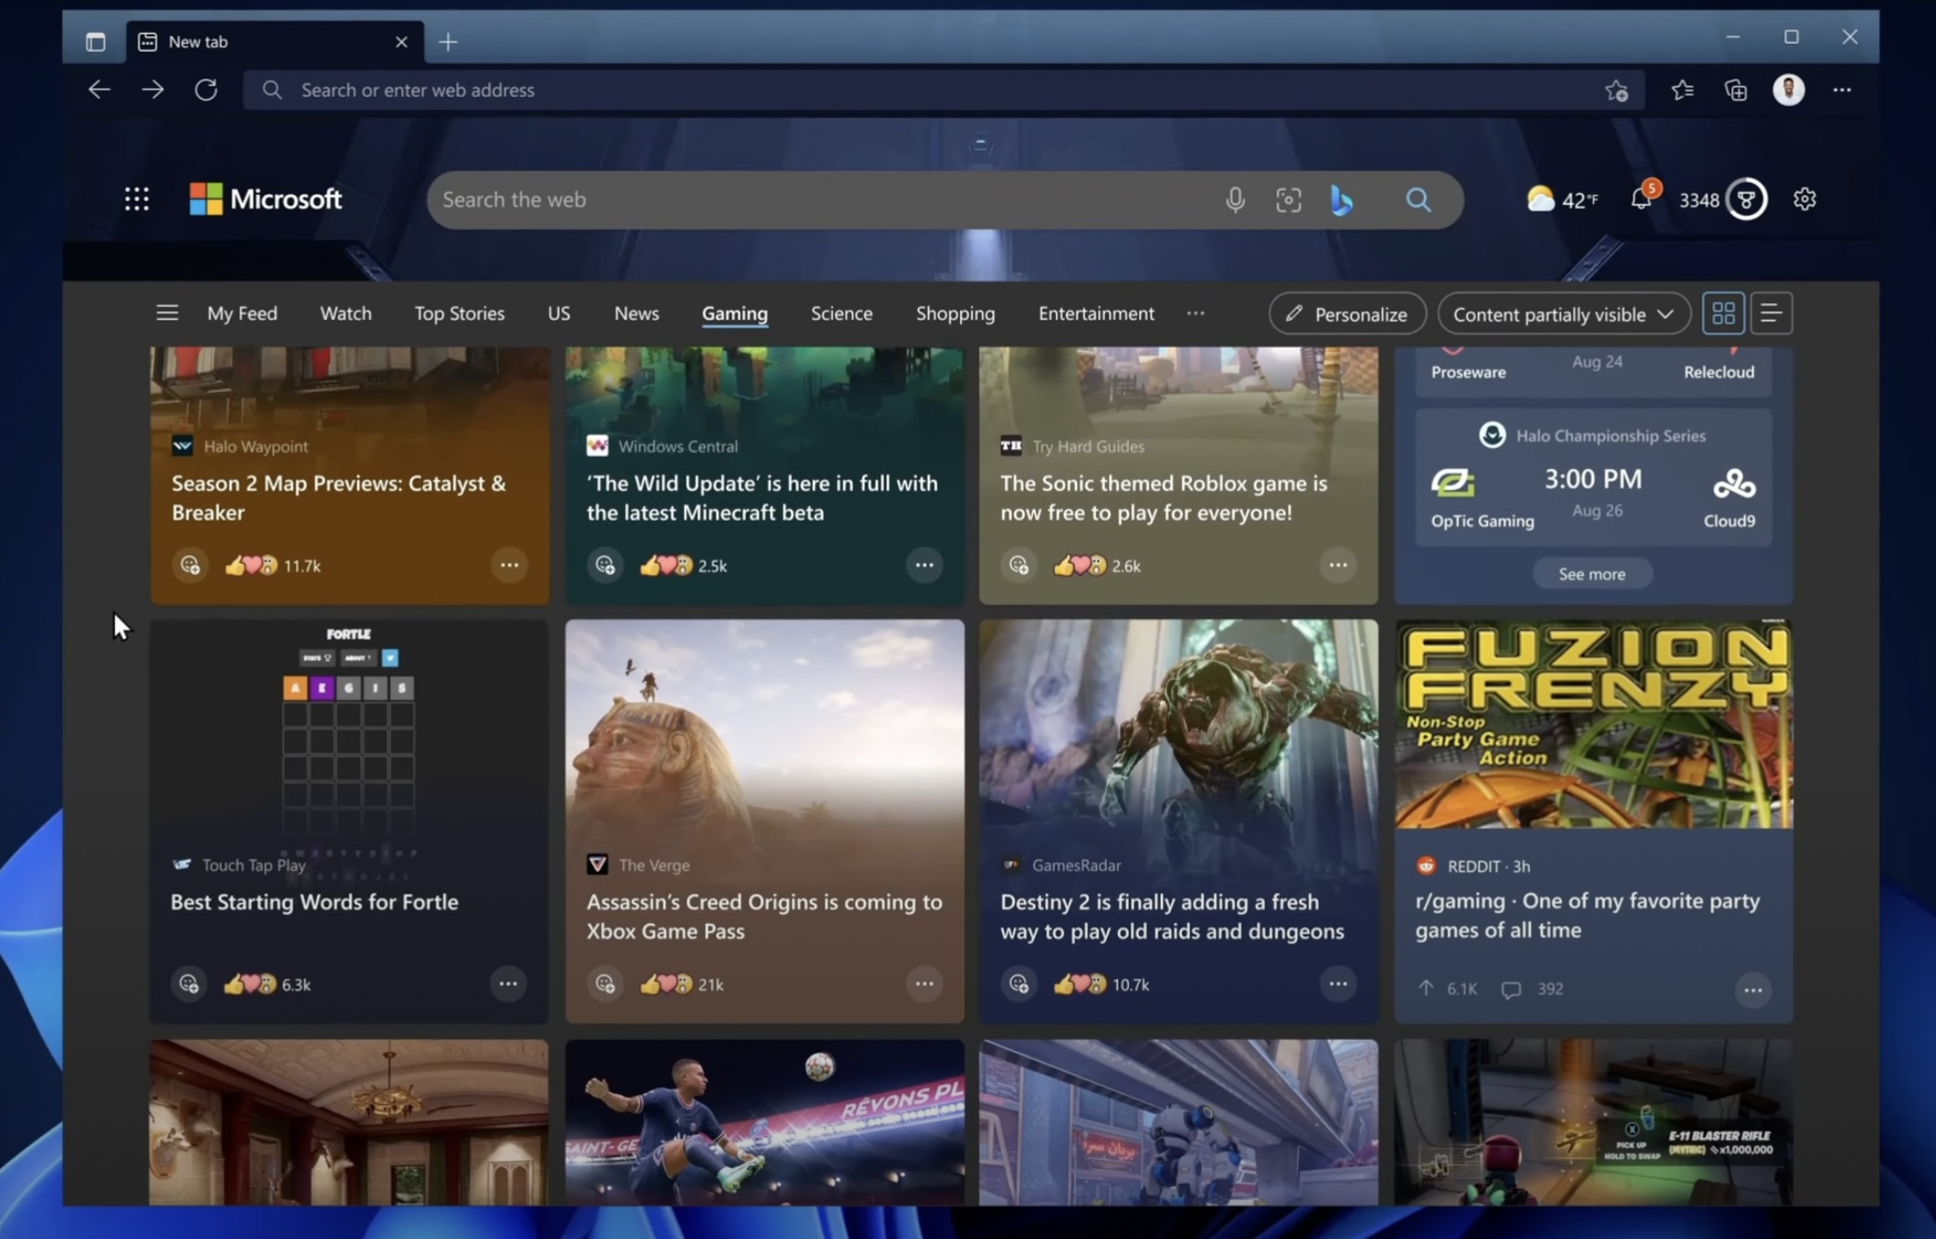
Task: Open more options on Minecraft card
Action: pos(924,565)
